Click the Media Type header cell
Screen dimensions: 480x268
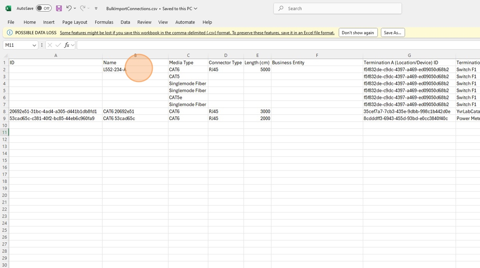[x=188, y=63]
